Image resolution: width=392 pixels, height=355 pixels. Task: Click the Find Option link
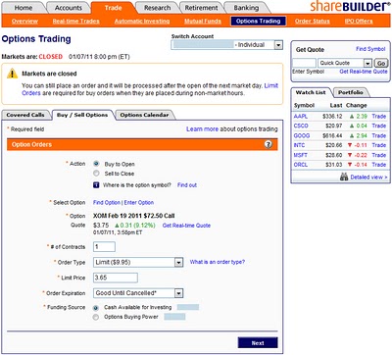click(107, 202)
